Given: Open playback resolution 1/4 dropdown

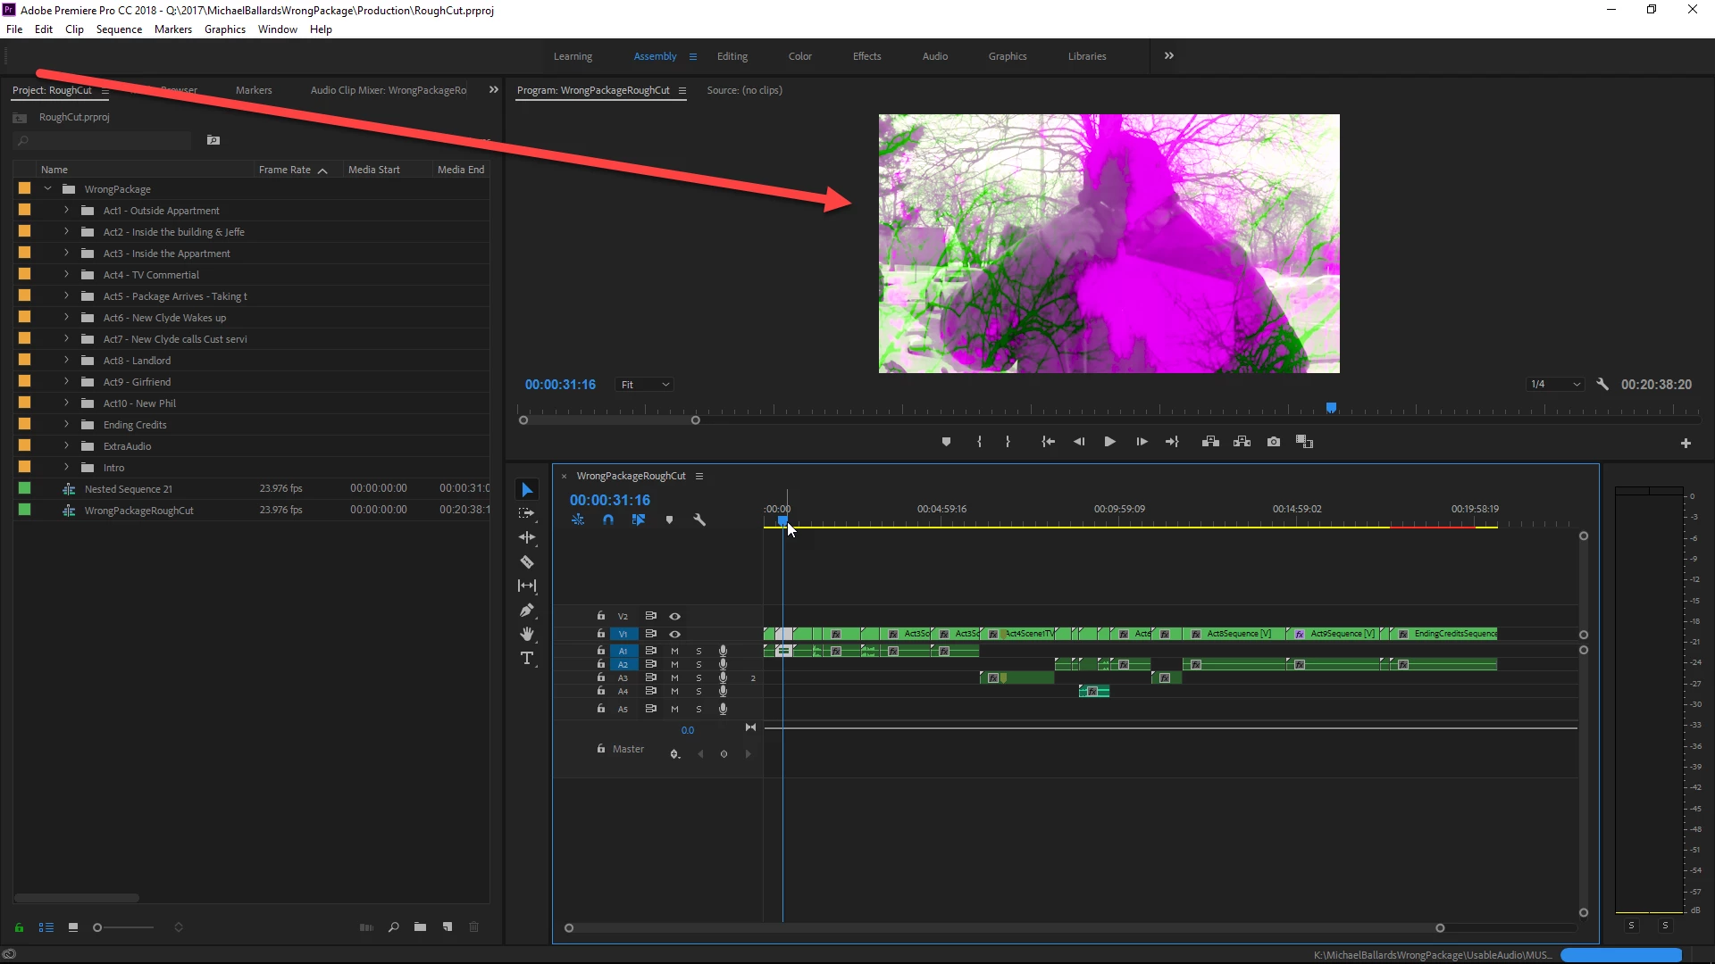Looking at the screenshot, I should point(1555,385).
